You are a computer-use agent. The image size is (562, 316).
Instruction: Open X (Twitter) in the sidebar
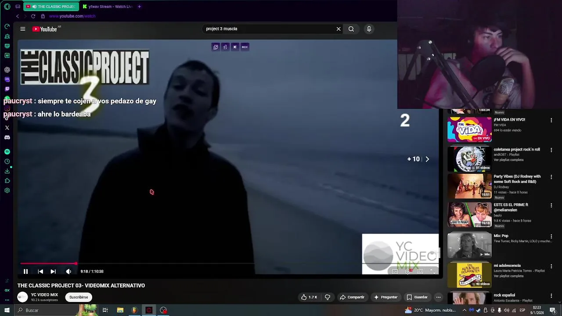[7, 128]
